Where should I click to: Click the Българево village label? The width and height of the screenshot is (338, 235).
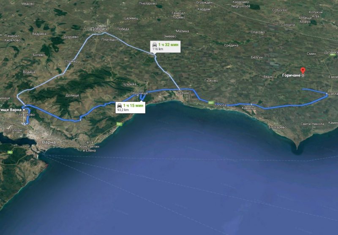pos(278,127)
